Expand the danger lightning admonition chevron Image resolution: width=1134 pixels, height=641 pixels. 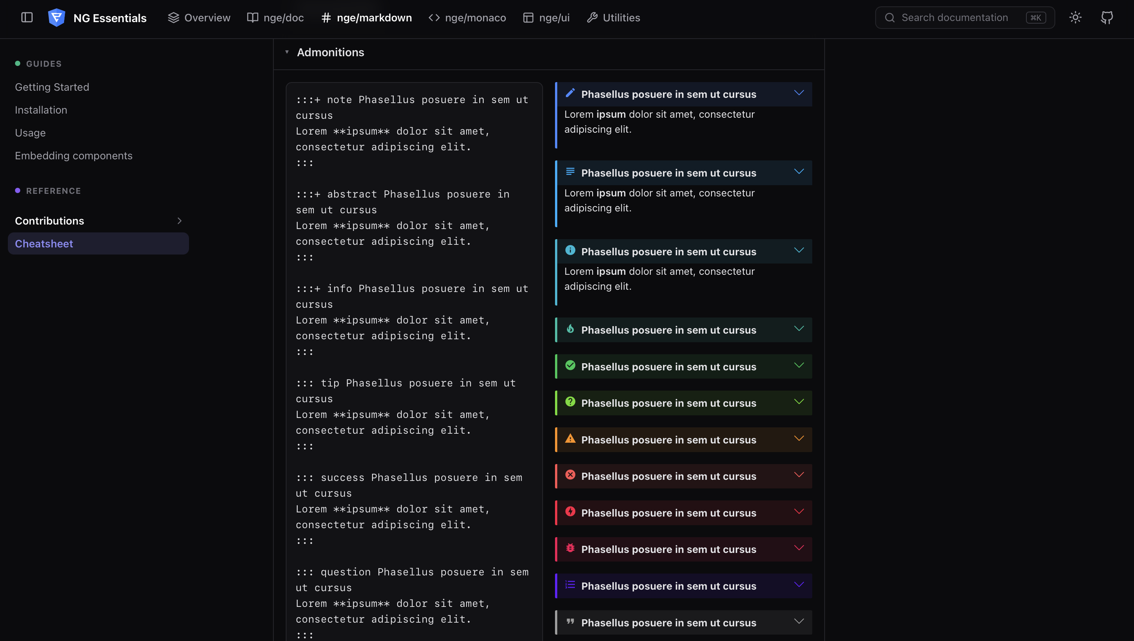pyautogui.click(x=799, y=512)
